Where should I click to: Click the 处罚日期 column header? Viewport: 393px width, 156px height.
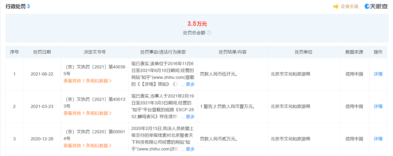(42, 52)
